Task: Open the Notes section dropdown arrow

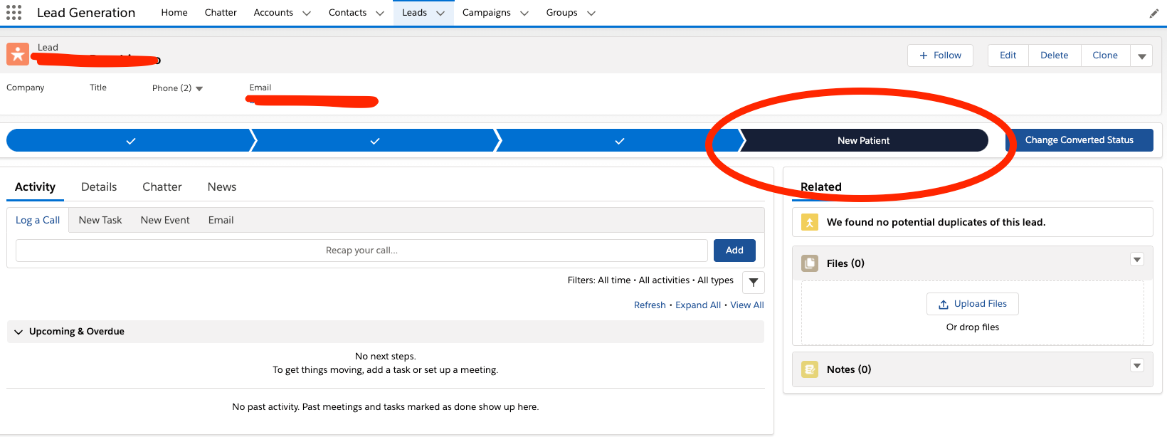Action: (x=1137, y=366)
